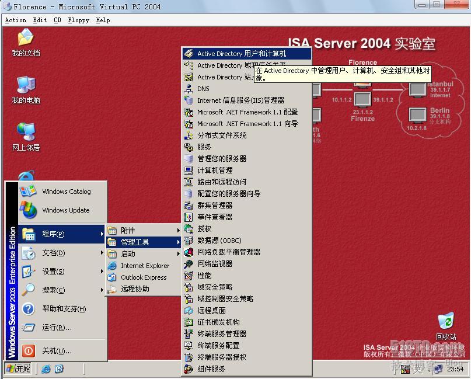Click Internet Explorer in Programs submenu
The width and height of the screenshot is (471, 379).
click(x=143, y=266)
